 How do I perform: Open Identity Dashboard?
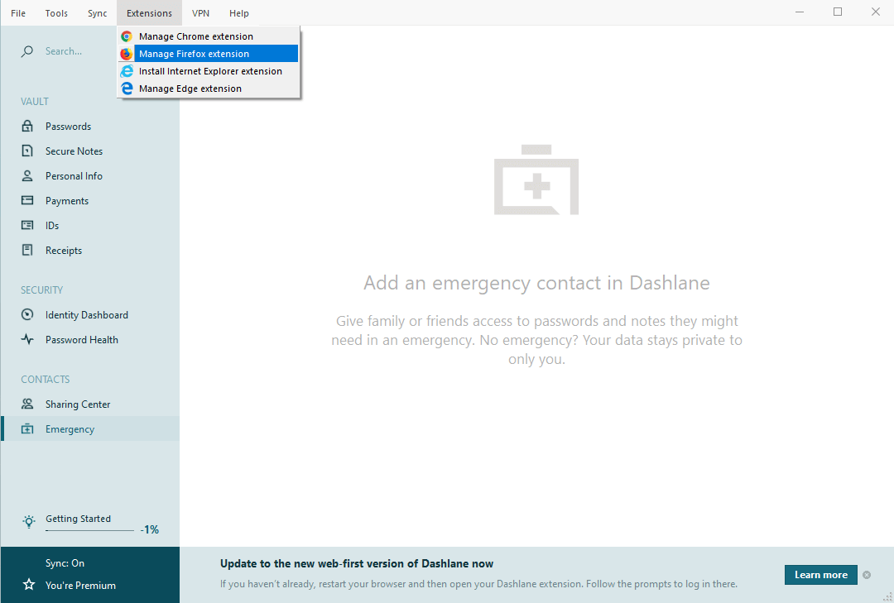90,314
